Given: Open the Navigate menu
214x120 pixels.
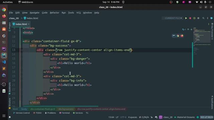Looking at the screenshot, I should point(34,13).
